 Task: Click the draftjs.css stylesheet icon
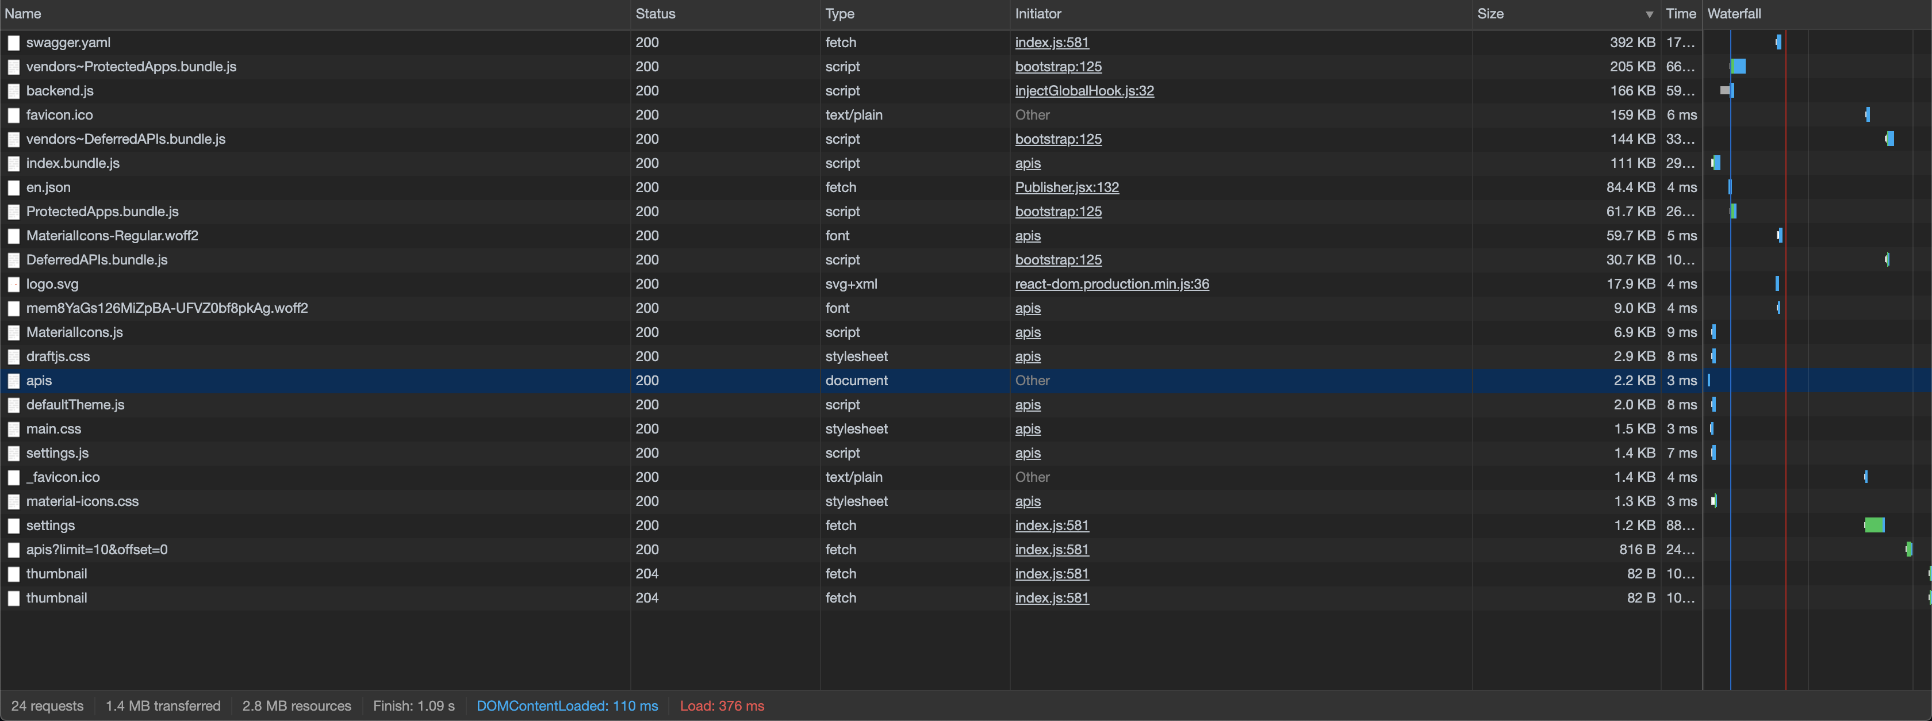point(13,356)
